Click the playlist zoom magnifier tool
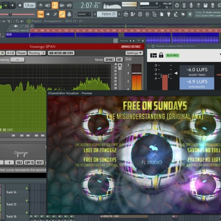Screen dimensions: 221x221 [17, 21]
